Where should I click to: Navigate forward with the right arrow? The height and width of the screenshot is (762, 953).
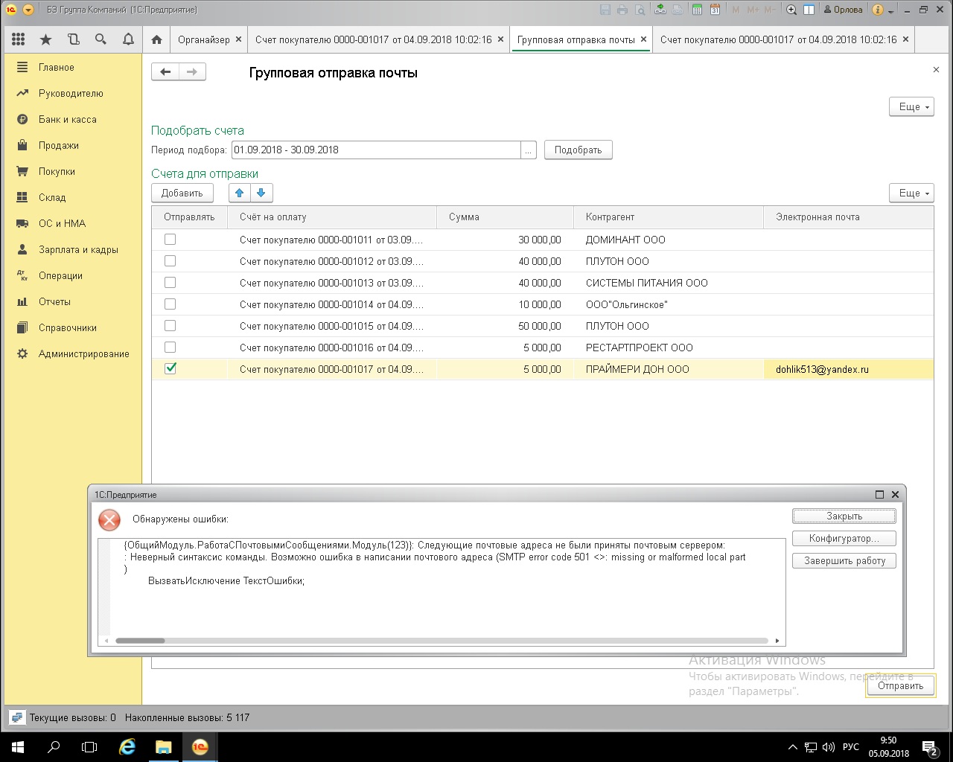pyautogui.click(x=192, y=72)
